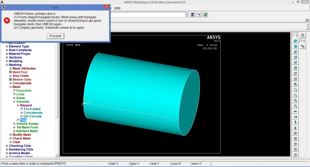This screenshot has width=310, height=167.
Task: Expand the Check Mesh node
Action: (x=11, y=139)
